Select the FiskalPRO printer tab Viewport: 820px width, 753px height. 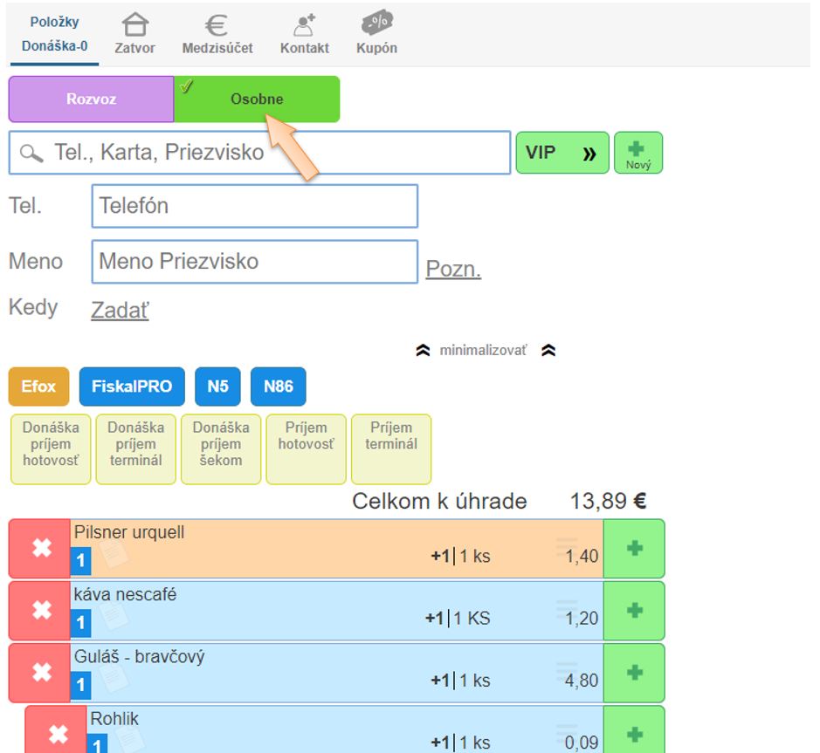(x=132, y=387)
